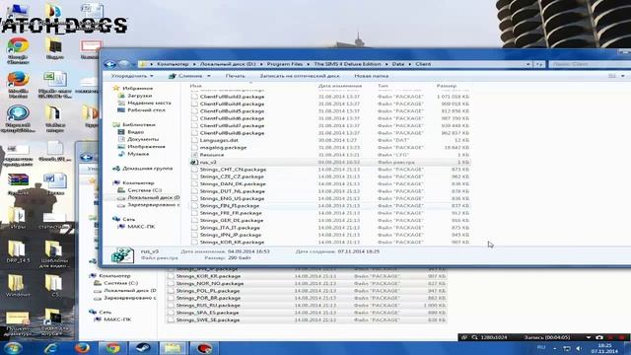Jump to Локальный диск (D:) in address bar
Screen dimensions: 631x355
coord(228,64)
